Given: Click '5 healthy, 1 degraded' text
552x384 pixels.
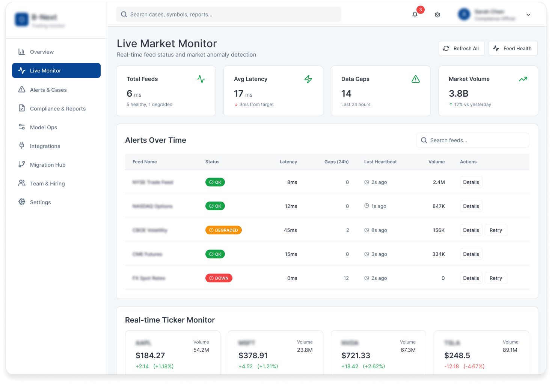Looking at the screenshot, I should click(x=149, y=105).
